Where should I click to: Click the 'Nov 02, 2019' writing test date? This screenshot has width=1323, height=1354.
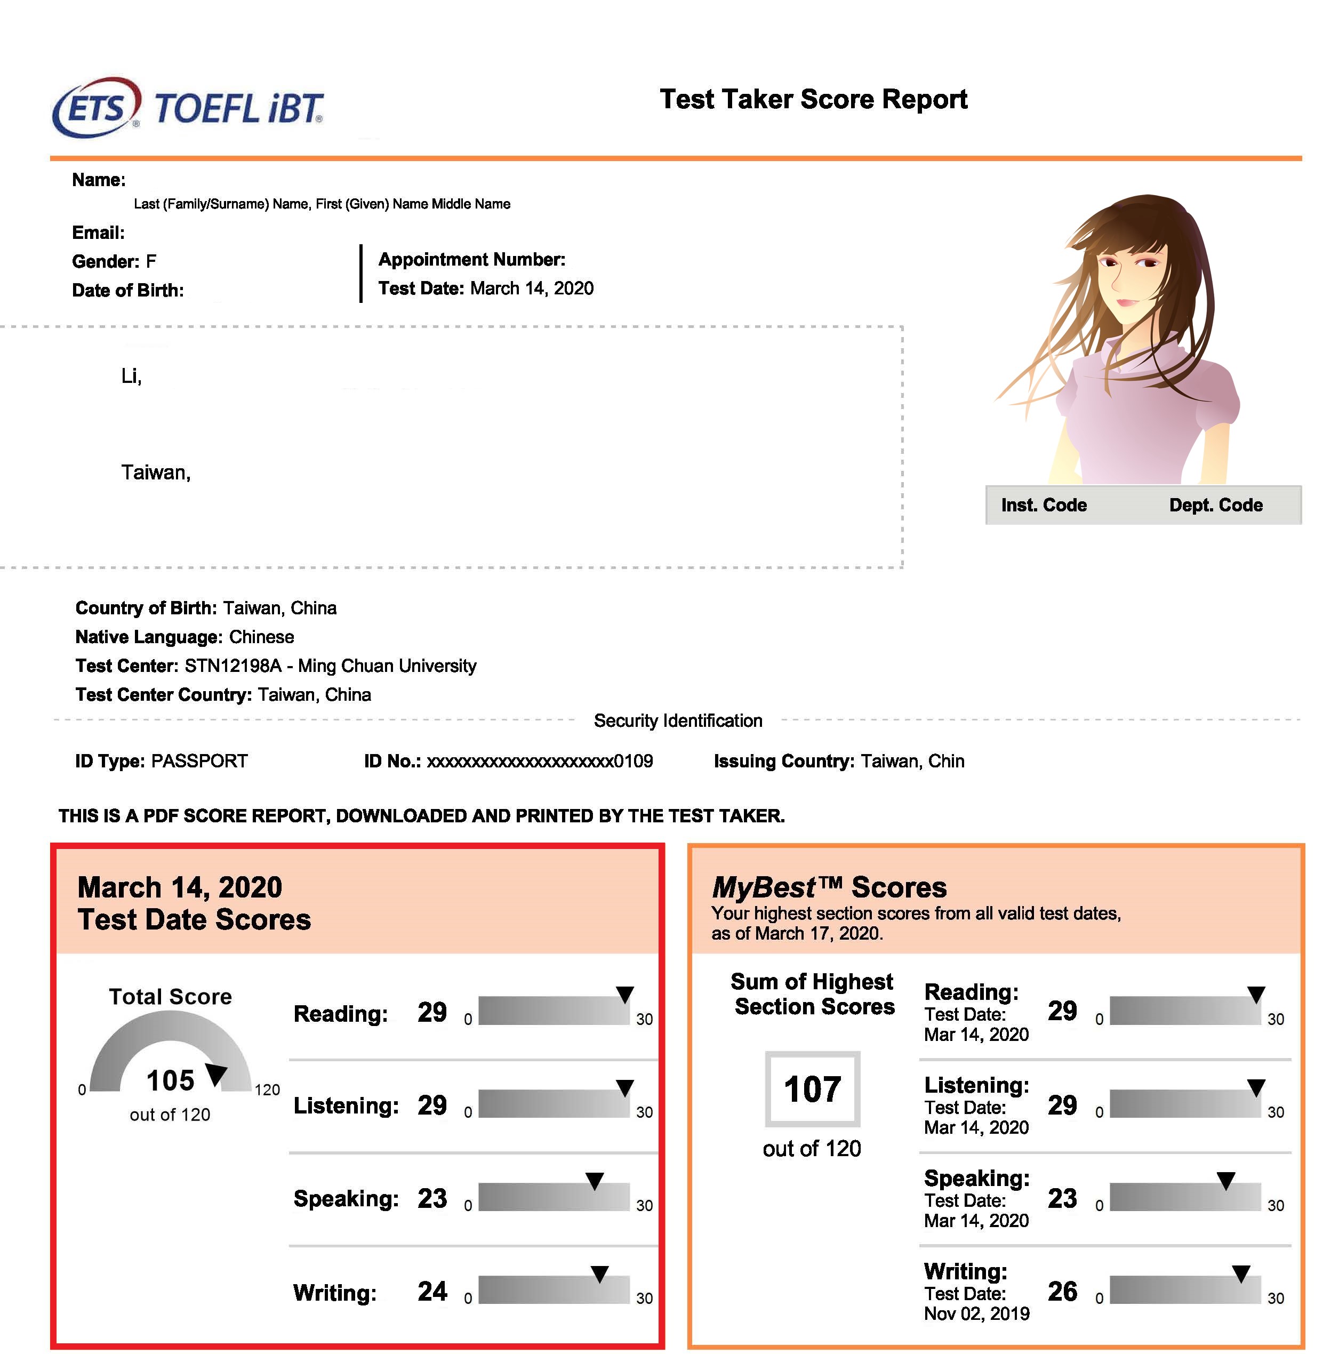976,1313
